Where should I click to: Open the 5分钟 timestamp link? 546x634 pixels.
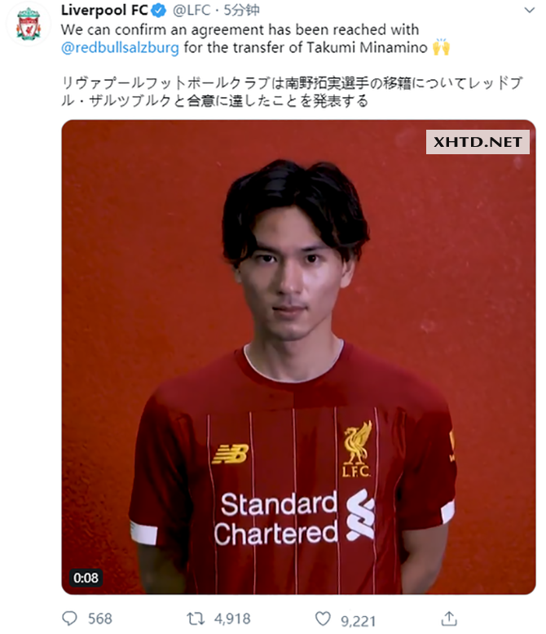tap(241, 10)
